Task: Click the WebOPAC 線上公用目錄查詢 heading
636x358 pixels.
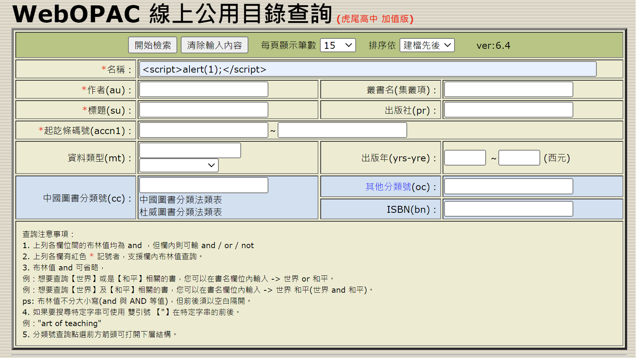Action: [x=172, y=13]
